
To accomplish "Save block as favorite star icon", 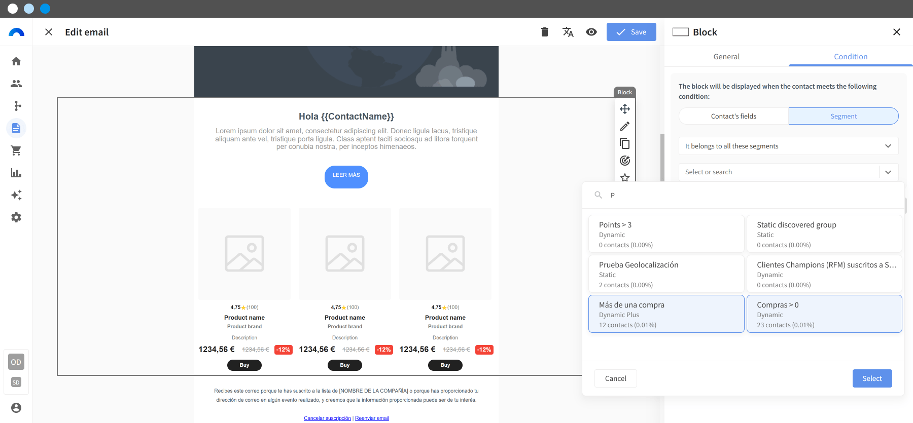I will click(625, 177).
